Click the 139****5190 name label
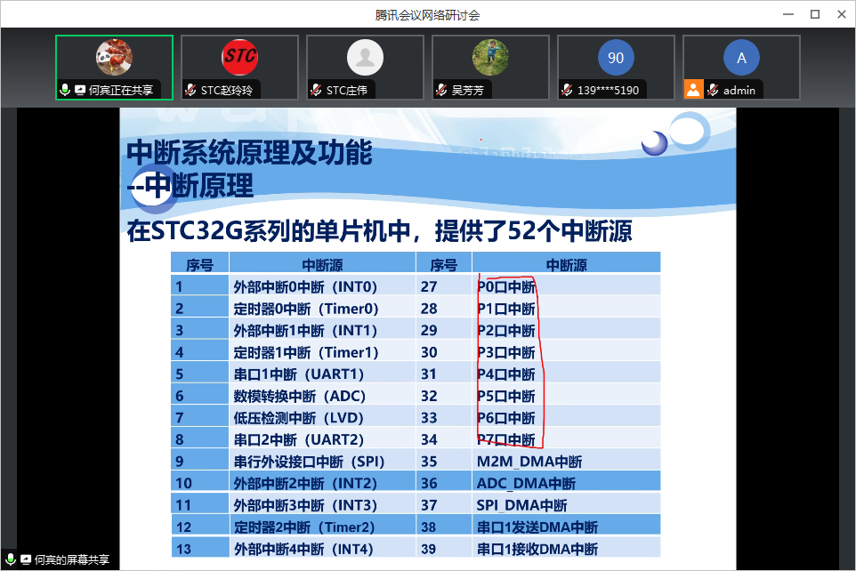This screenshot has height=571, width=856. point(608,90)
